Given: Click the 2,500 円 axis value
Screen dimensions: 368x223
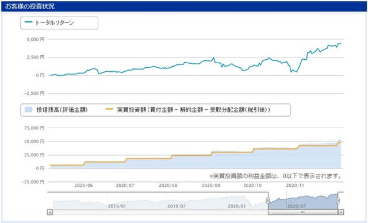Looking at the screenshot, I should point(36,57).
